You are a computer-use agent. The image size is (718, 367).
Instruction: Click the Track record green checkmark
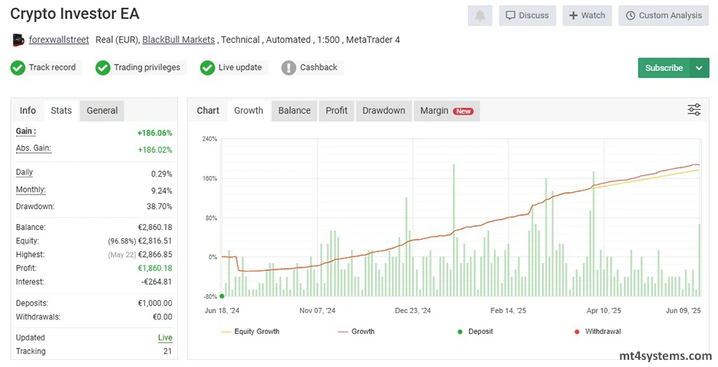point(18,68)
